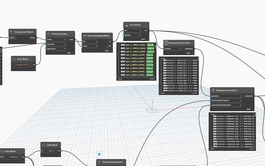This screenshot has width=265, height=166.
Task: Click the List.FilterByBoolMask node icon
Action: click(85, 36)
